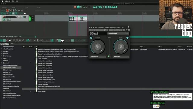Click the piano keys MIDI icon
Viewport: 193px width, 109px height.
coord(20,40)
